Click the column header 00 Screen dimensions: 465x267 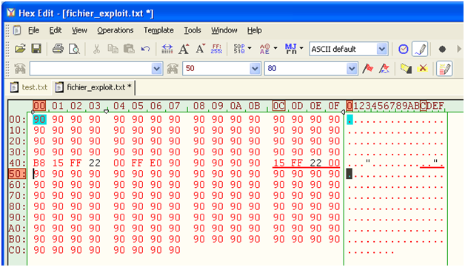point(39,106)
